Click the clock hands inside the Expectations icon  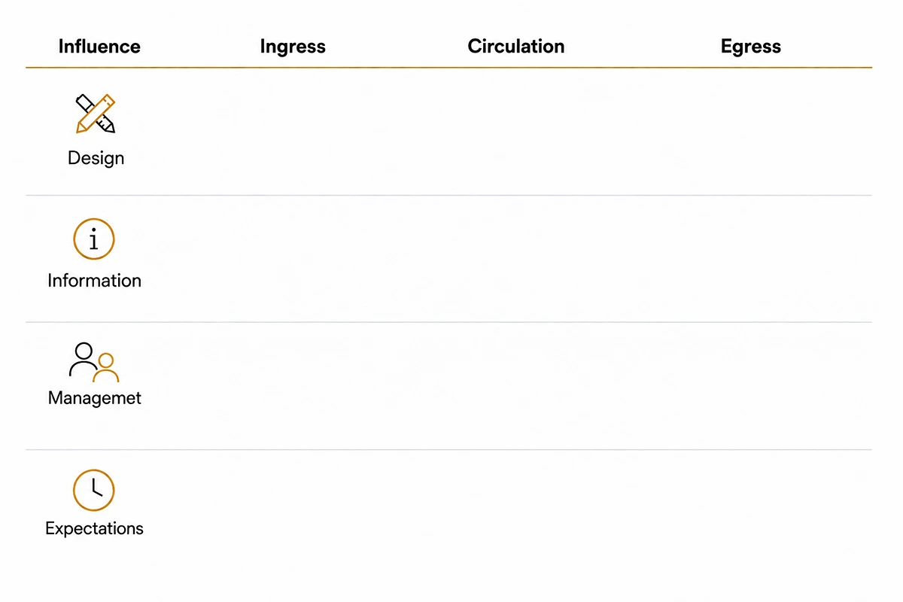point(96,488)
